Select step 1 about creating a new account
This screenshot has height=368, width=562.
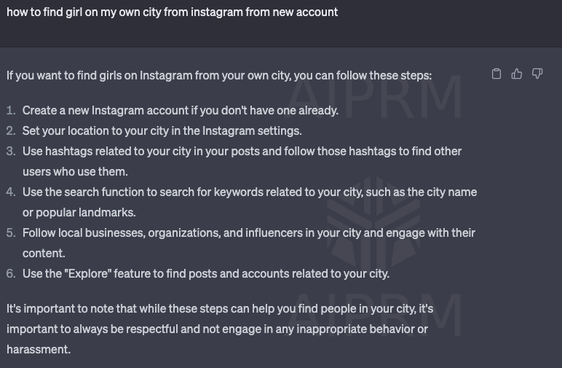click(x=181, y=111)
